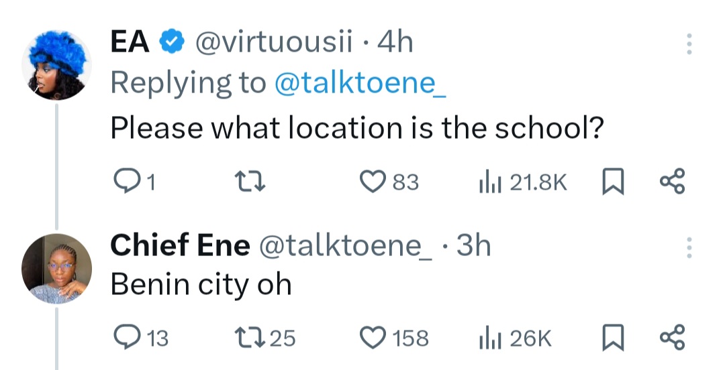
Task: Open Chief Ene's profile picture
Action: coord(57,268)
